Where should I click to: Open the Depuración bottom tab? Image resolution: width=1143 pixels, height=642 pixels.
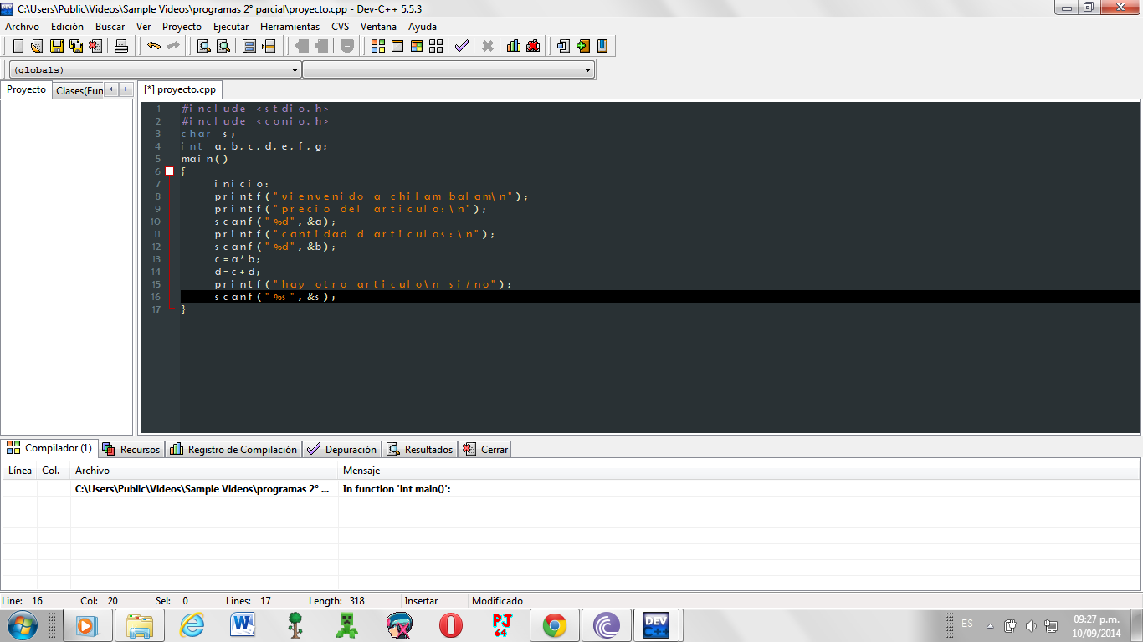point(342,449)
